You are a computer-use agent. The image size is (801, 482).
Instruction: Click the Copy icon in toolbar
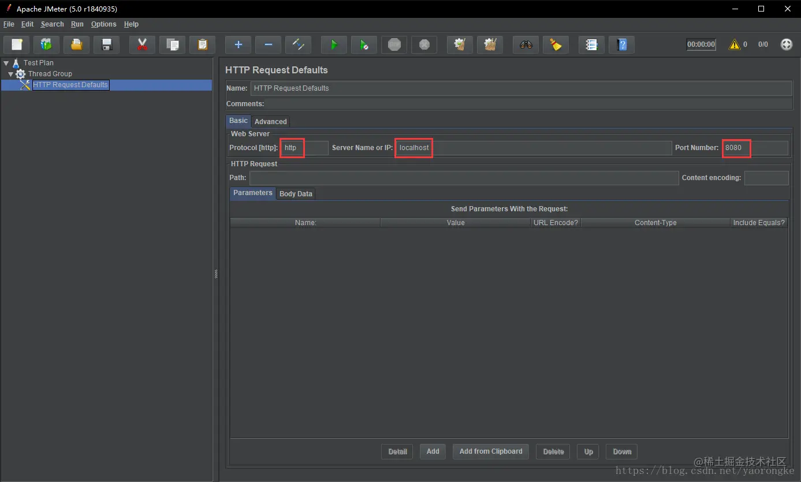pyautogui.click(x=172, y=44)
